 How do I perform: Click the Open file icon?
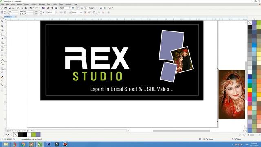click(5, 8)
